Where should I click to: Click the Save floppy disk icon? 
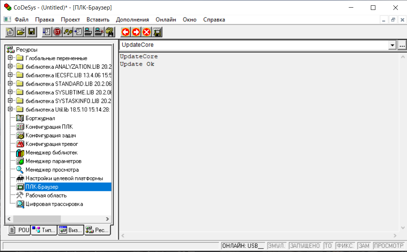pos(32,32)
